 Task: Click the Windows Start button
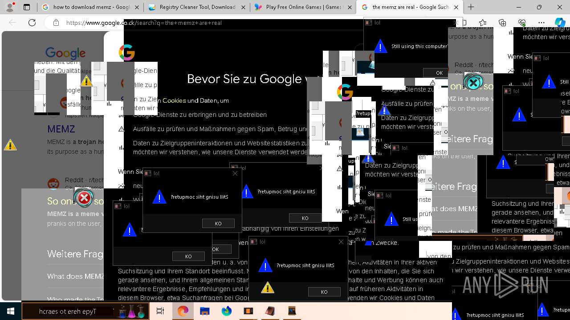(11, 311)
